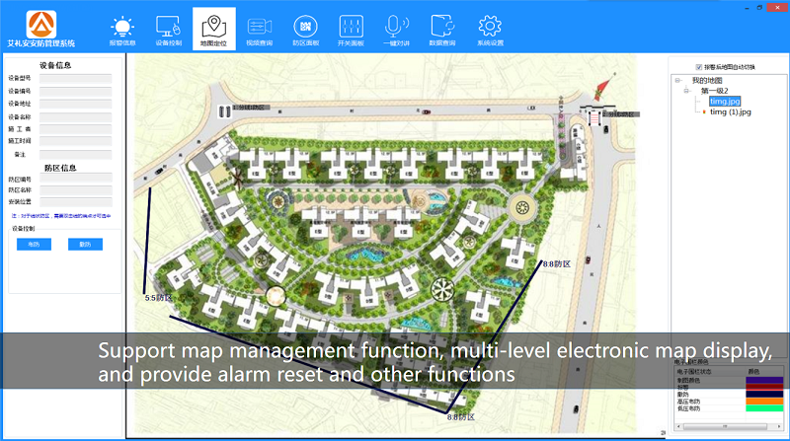Click the dark navy disarm color swatch

pos(764,395)
